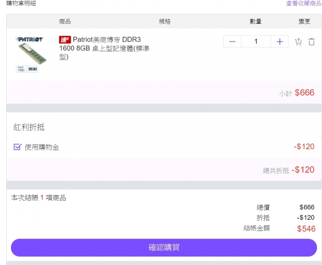Click the -$120 amount beside 使用購物金
The width and height of the screenshot is (322, 265).
click(x=304, y=147)
